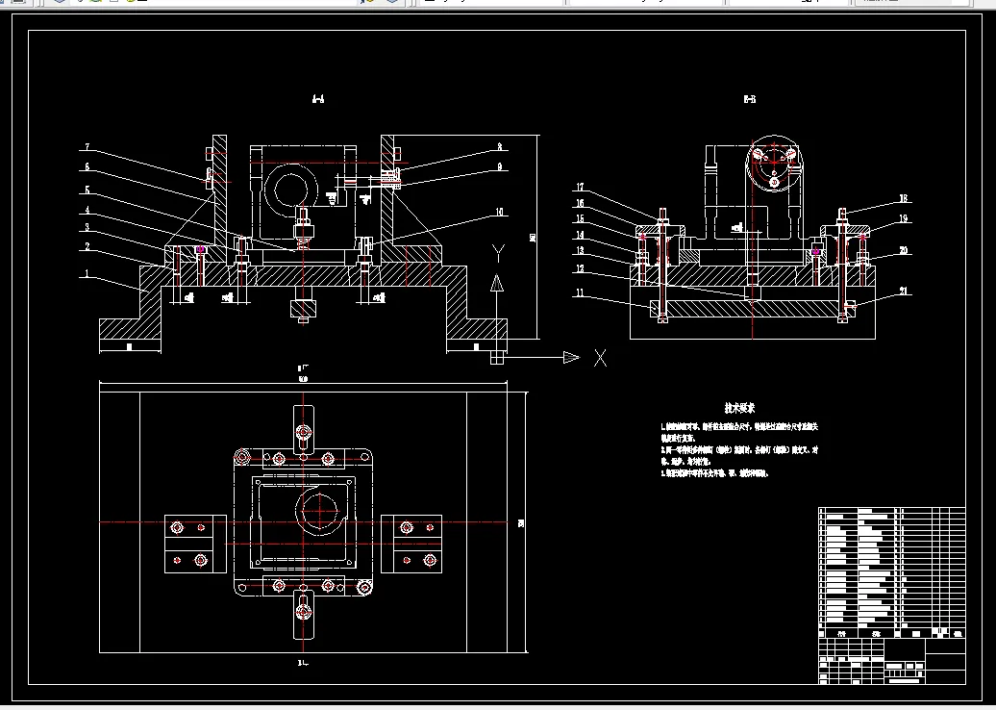996x710 pixels.
Task: Select part balloon number 4
Action: 87,210
